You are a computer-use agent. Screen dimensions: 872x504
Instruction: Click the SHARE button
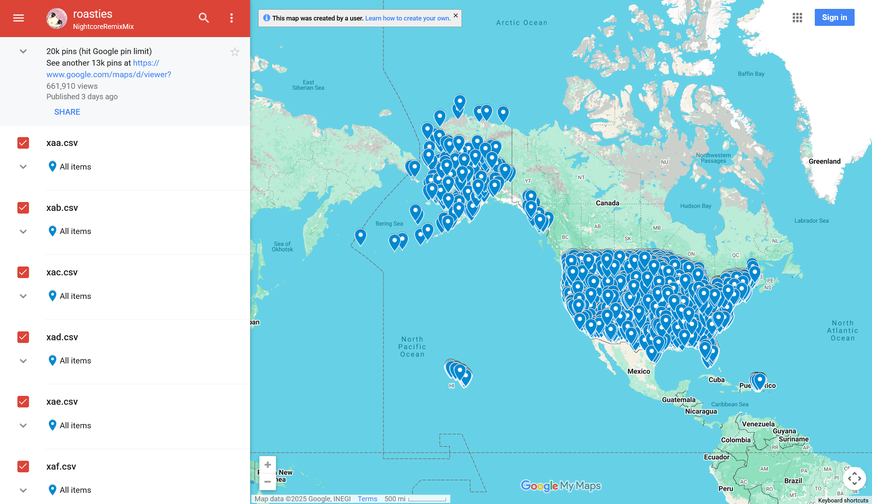point(67,112)
